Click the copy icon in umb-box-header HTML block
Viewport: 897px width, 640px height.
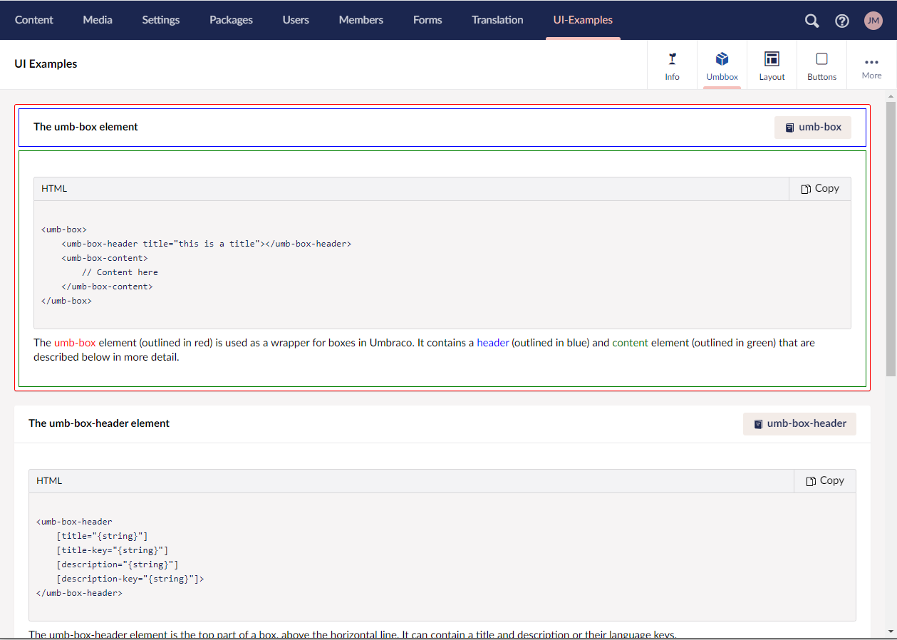[811, 481]
